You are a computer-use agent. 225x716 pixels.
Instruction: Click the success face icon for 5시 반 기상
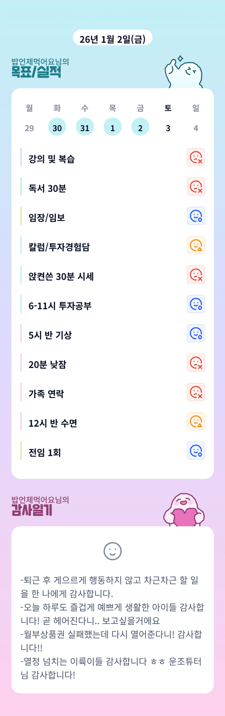pos(196,333)
